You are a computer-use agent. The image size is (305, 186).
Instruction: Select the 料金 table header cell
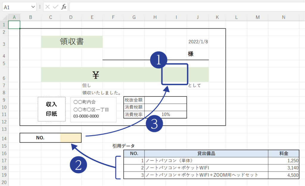[x=284, y=153]
